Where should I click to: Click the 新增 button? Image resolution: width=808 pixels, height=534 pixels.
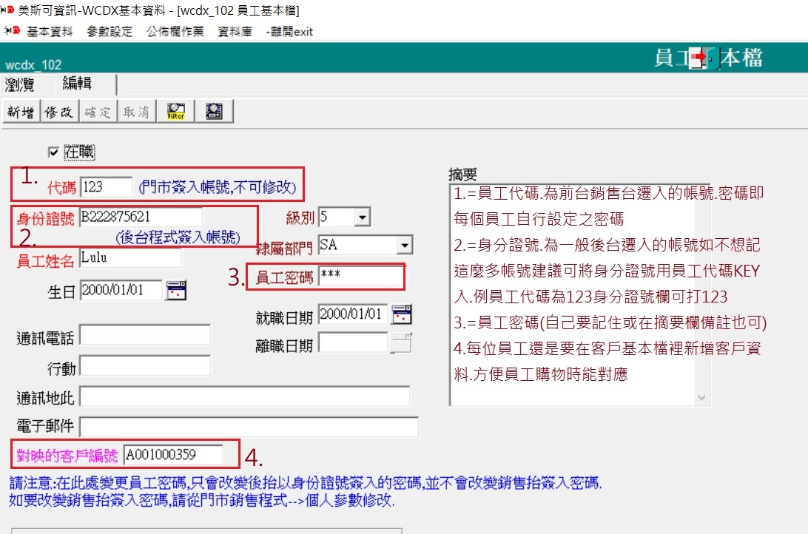pyautogui.click(x=20, y=112)
